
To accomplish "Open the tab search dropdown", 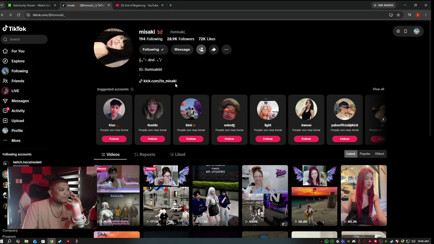I will click(2, 5).
